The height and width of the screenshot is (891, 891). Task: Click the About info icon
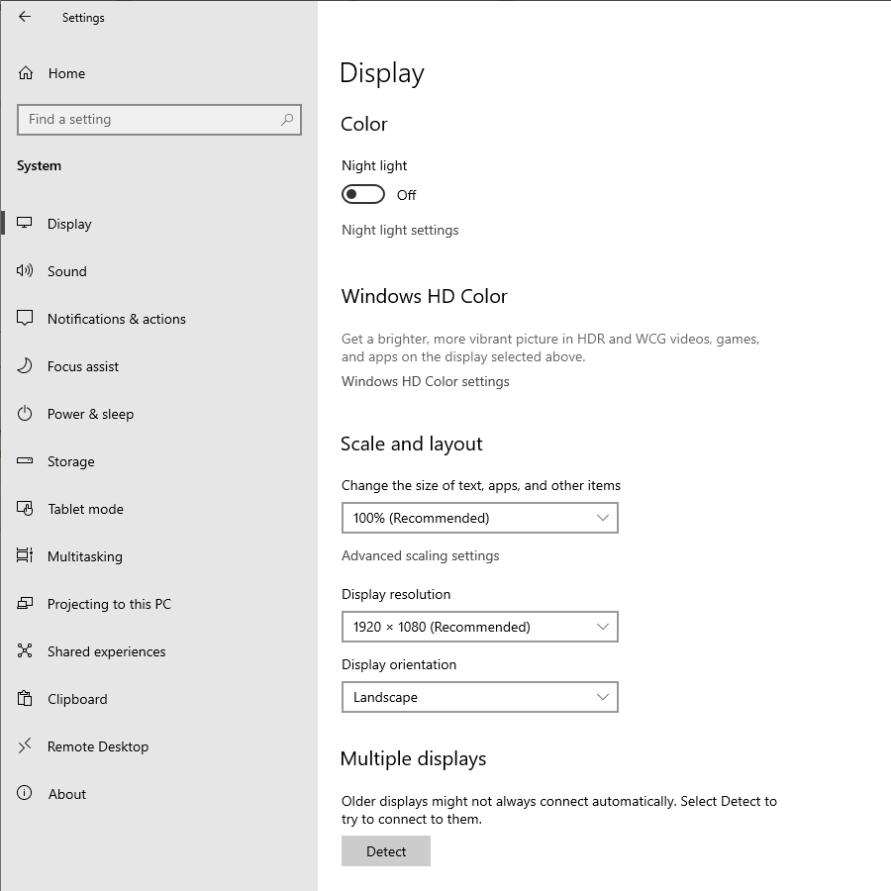click(25, 793)
